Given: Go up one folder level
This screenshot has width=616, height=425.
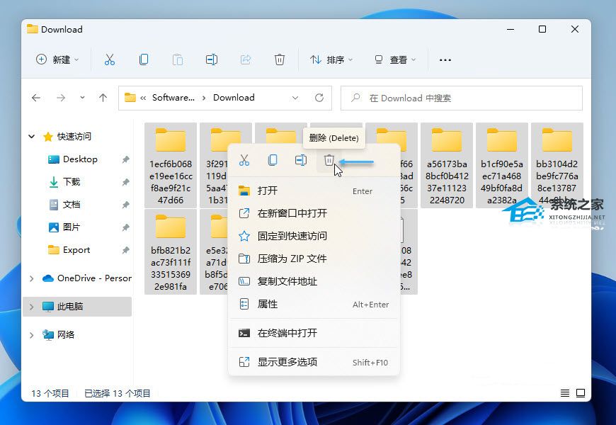Looking at the screenshot, I should click(103, 98).
